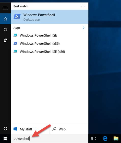
Task: Click the large PowerShell icon in best match
Action: point(17,16)
